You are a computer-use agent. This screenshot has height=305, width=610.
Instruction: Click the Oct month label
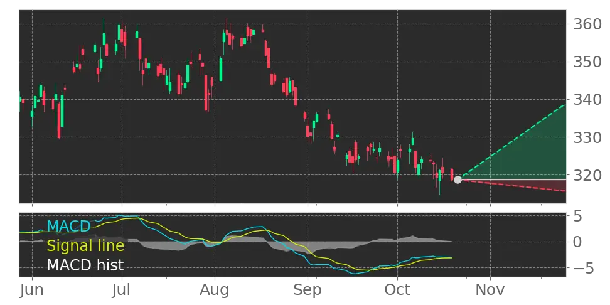[397, 290]
